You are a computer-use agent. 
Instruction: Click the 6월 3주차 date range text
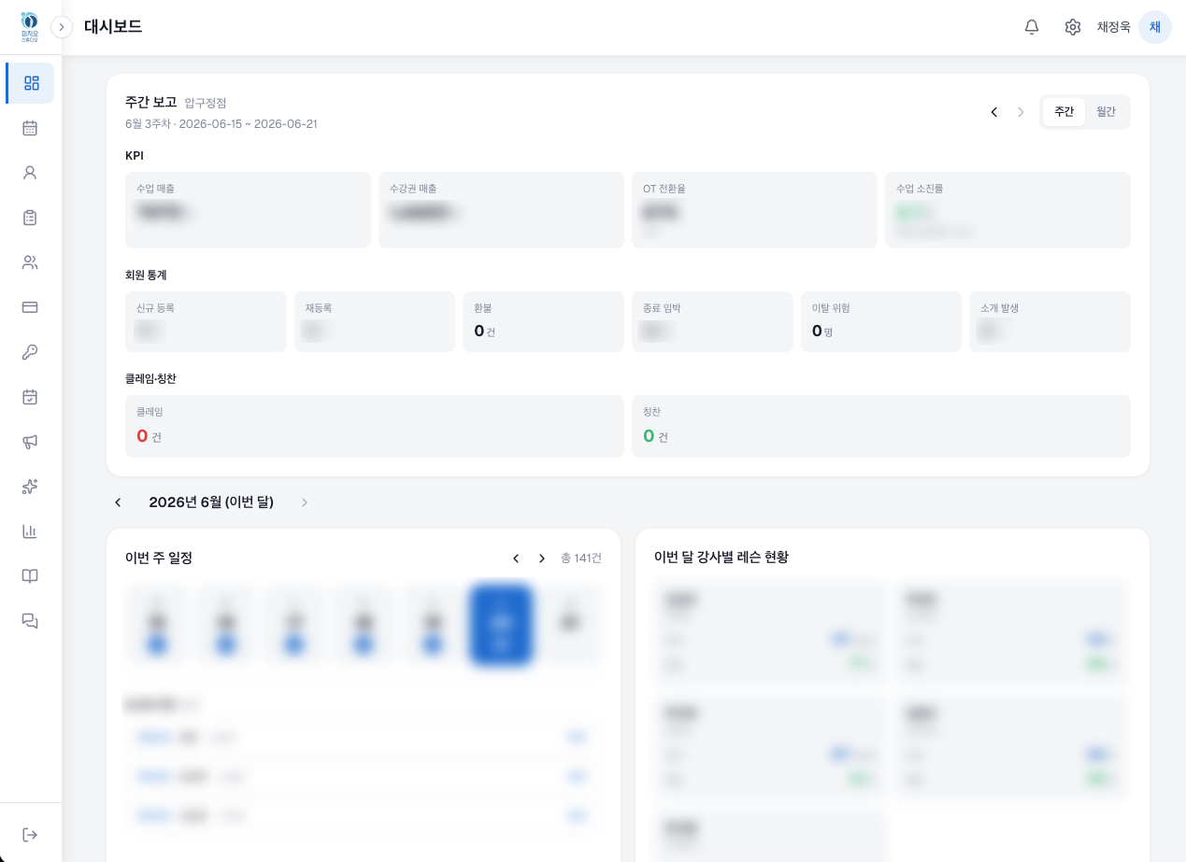[x=221, y=124]
